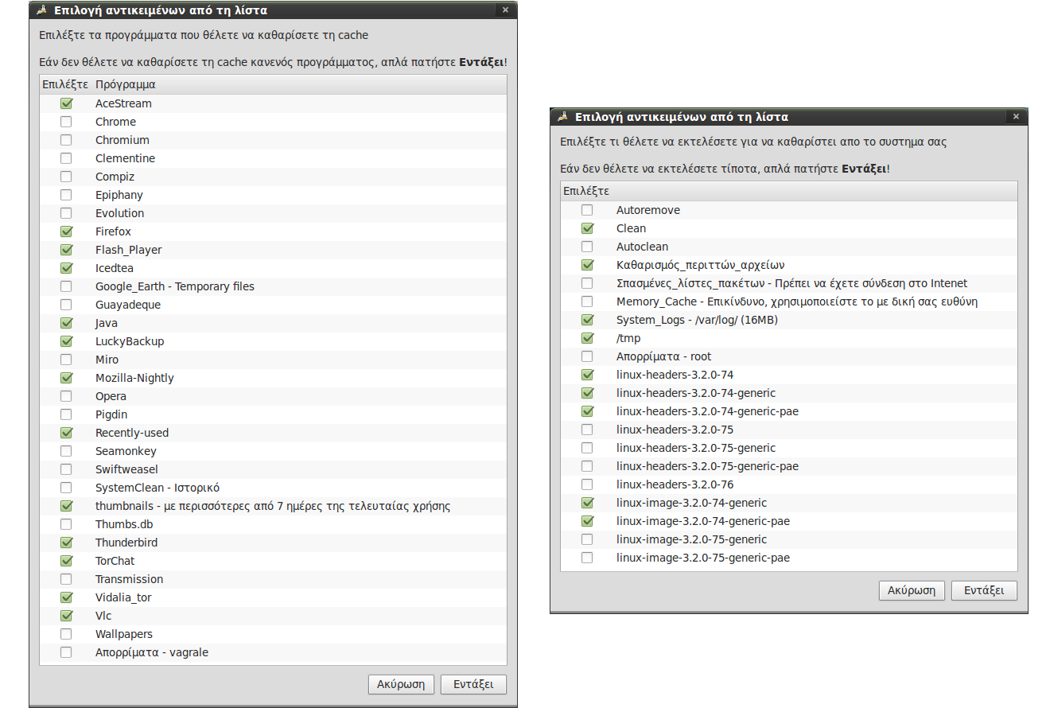Uncheck linux-headers-3.2.0-74-generic-pae checkbox
The height and width of the screenshot is (708, 1050).
click(x=587, y=411)
